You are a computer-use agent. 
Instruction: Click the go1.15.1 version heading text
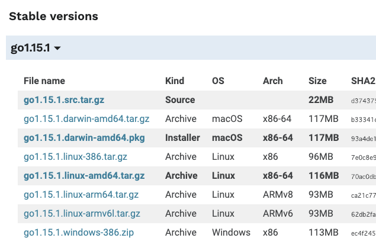(x=30, y=48)
